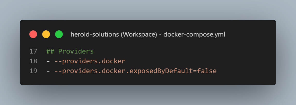Click the yellow minimize window dot
Viewport: 296px width, 105px height.
pos(46,34)
